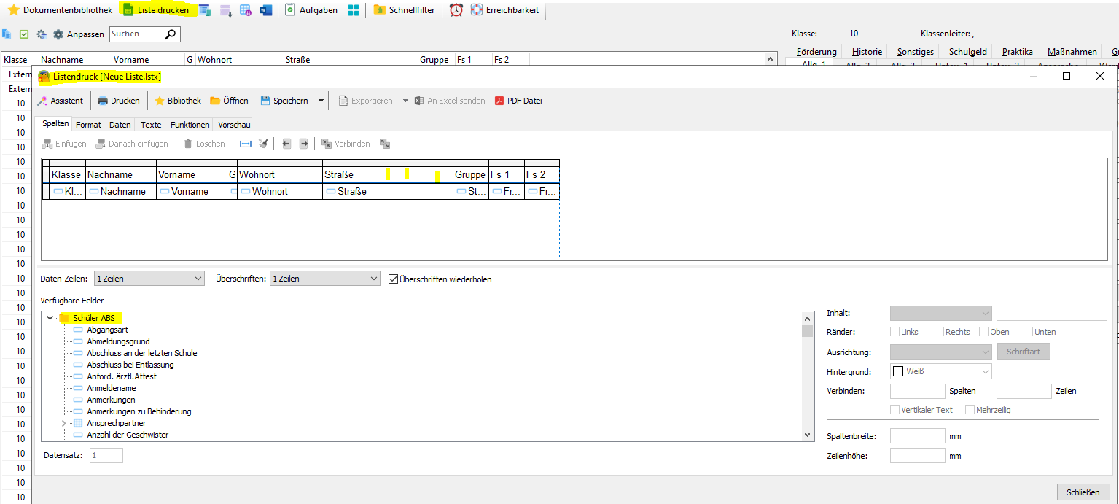Enable the Links border checkbox
1119x504 pixels.
(895, 332)
